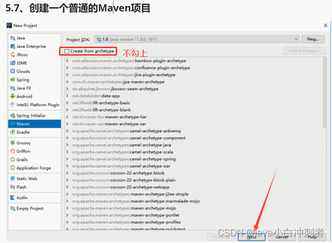Image resolution: width=332 pixels, height=243 pixels.
Task: Expand the lift-archetype-basic row
Action: tap(67, 103)
